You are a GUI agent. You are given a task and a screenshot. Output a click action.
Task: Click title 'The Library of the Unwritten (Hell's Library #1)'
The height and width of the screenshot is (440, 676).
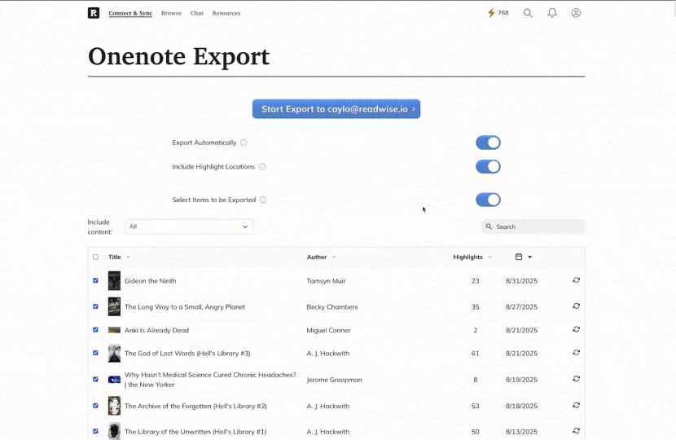pyautogui.click(x=195, y=431)
